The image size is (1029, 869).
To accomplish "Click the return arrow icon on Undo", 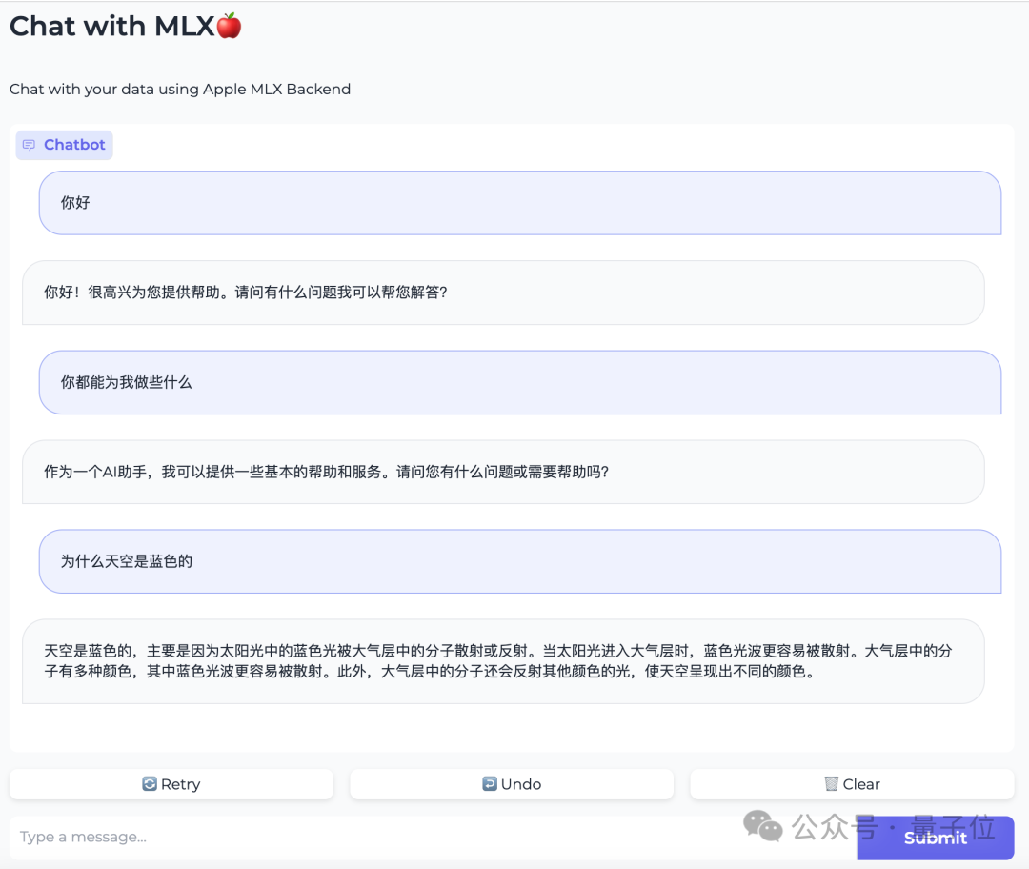I will (x=490, y=784).
